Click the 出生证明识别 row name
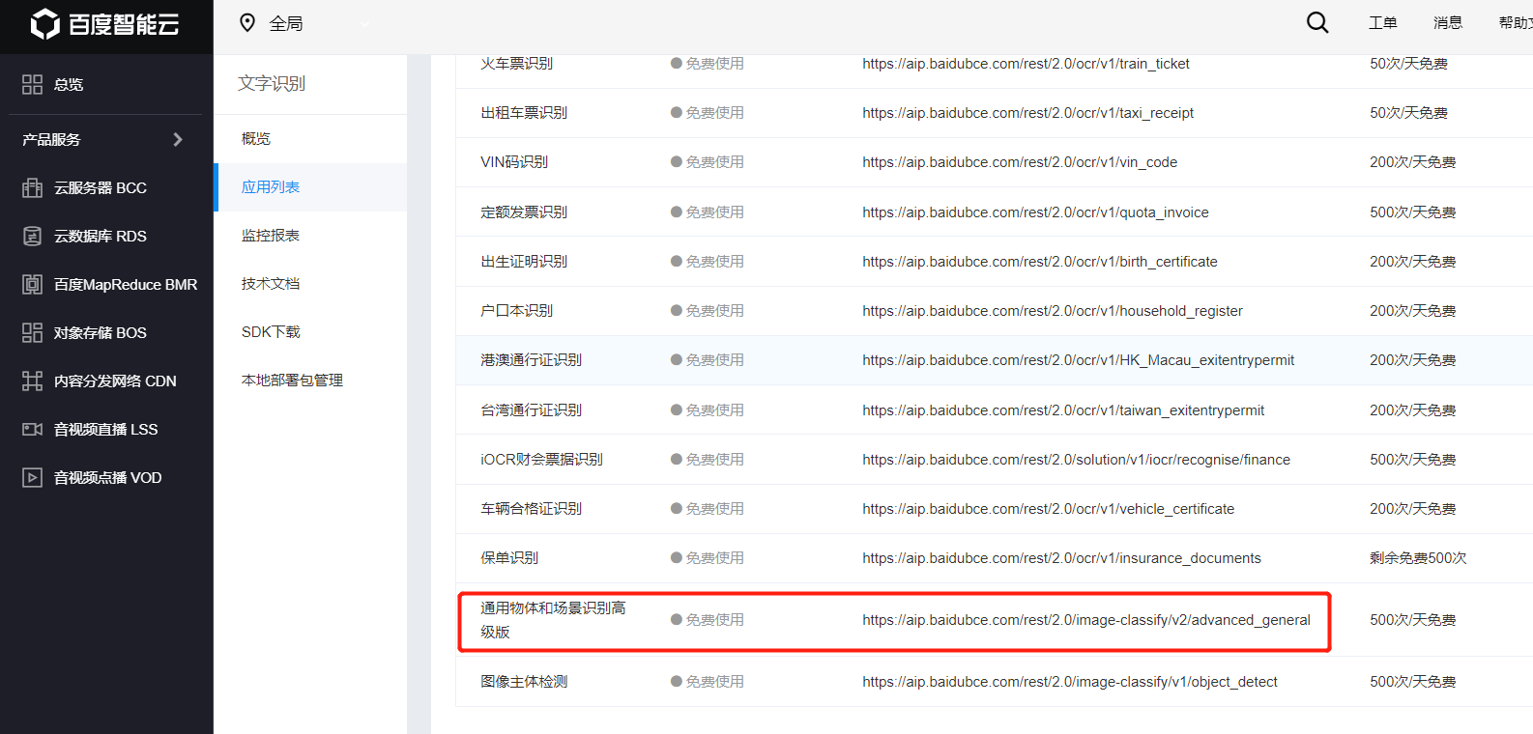Viewport: 1533px width, 734px height. coord(524,262)
